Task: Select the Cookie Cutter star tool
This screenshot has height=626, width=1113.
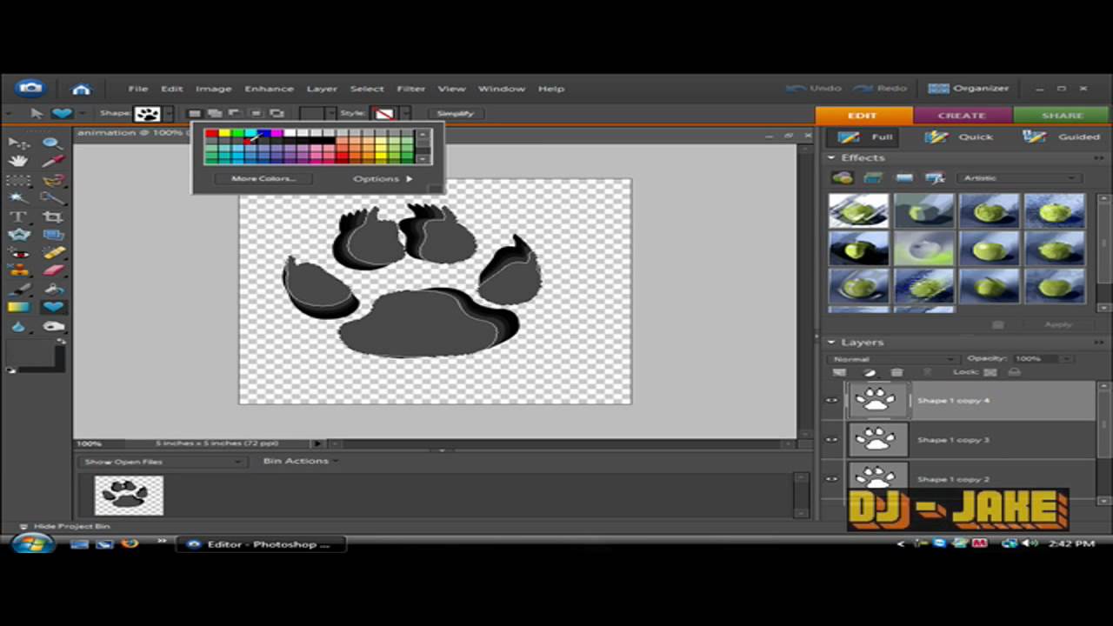Action: coord(19,235)
